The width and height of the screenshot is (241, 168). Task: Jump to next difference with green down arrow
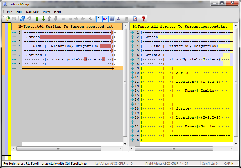(43, 19)
